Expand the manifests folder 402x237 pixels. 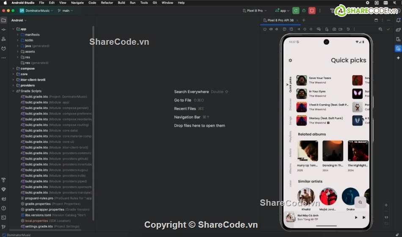18,35
